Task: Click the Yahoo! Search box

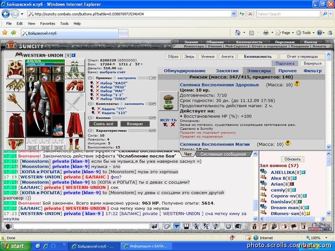Action: [x=288, y=14]
